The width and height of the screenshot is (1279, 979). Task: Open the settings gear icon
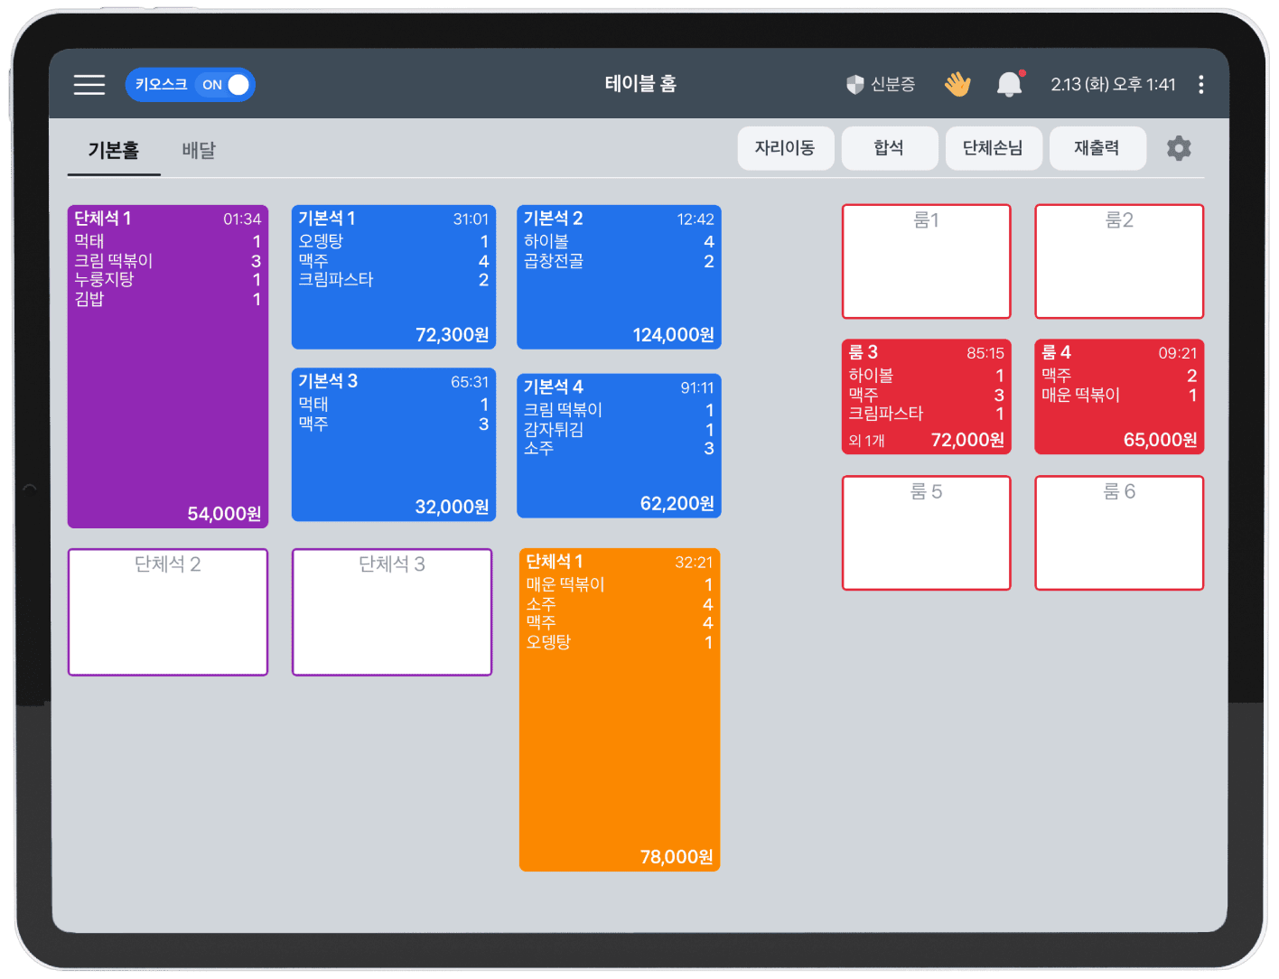pyautogui.click(x=1178, y=148)
